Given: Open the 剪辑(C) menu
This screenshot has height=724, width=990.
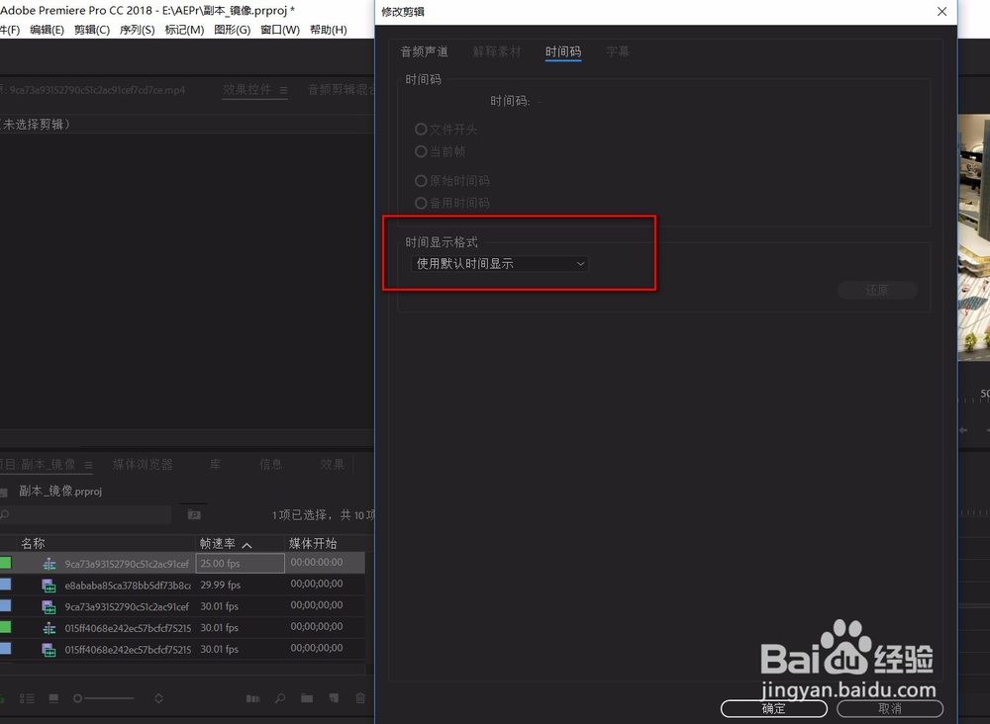Looking at the screenshot, I should pyautogui.click(x=91, y=30).
